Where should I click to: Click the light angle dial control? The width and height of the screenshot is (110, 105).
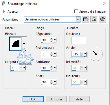(96, 54)
